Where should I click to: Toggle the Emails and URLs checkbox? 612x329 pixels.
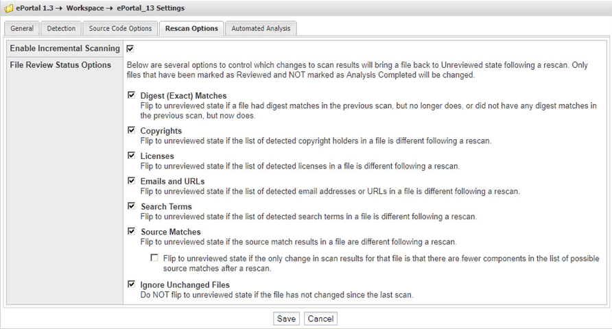tap(131, 181)
